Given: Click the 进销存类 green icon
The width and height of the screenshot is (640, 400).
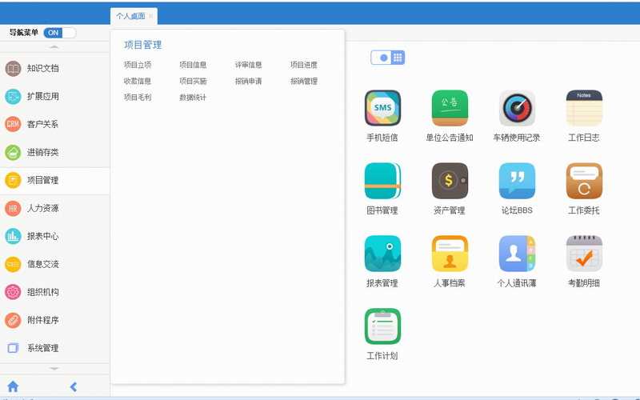Looking at the screenshot, I should (x=13, y=152).
